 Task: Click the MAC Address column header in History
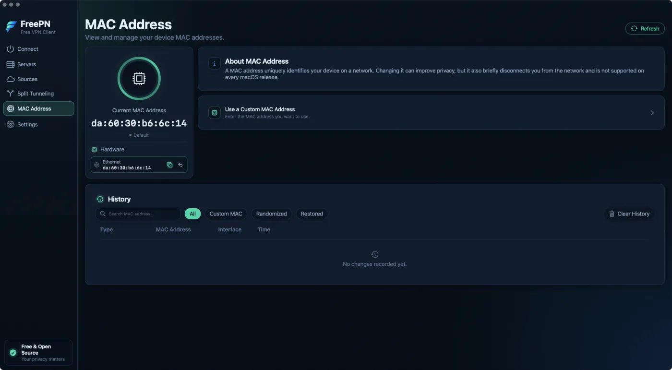click(x=173, y=229)
